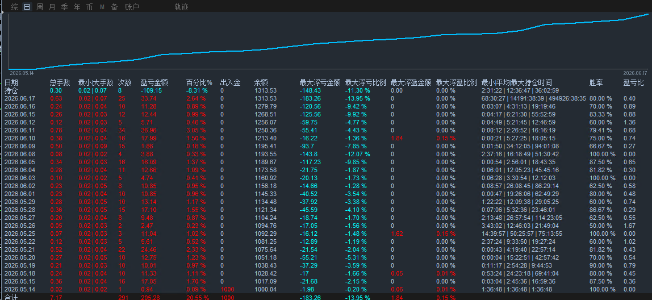
Task: Select the 持仓 open positions row
Action: [326, 90]
